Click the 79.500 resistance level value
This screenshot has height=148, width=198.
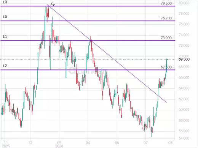(166, 3)
